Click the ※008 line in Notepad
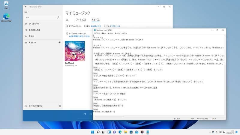 coord(96,109)
